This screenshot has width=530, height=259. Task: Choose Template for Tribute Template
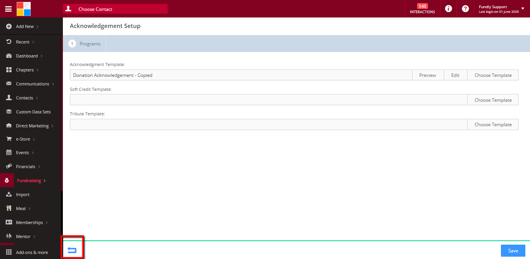(493, 125)
